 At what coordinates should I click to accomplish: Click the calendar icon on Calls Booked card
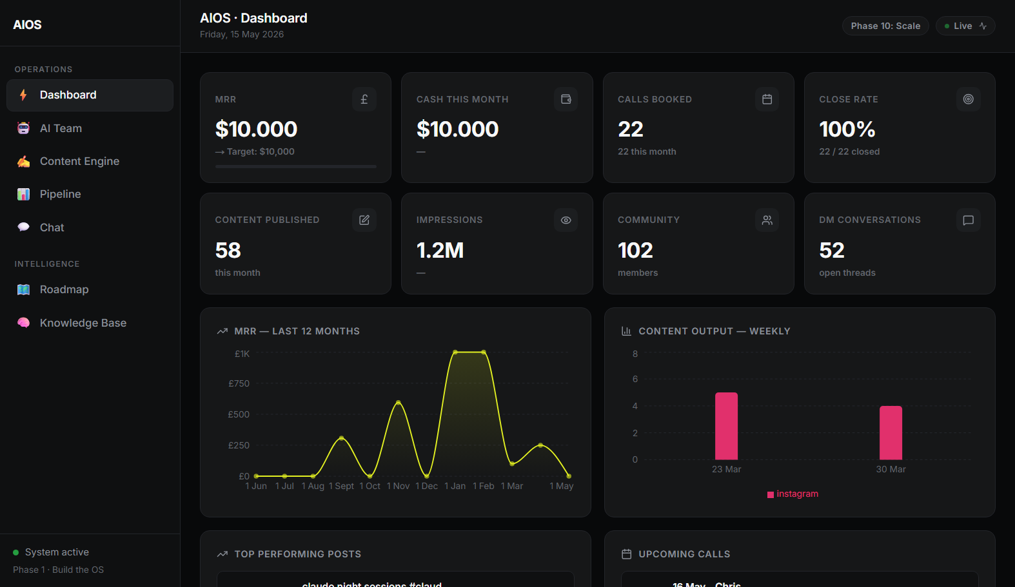(x=767, y=99)
